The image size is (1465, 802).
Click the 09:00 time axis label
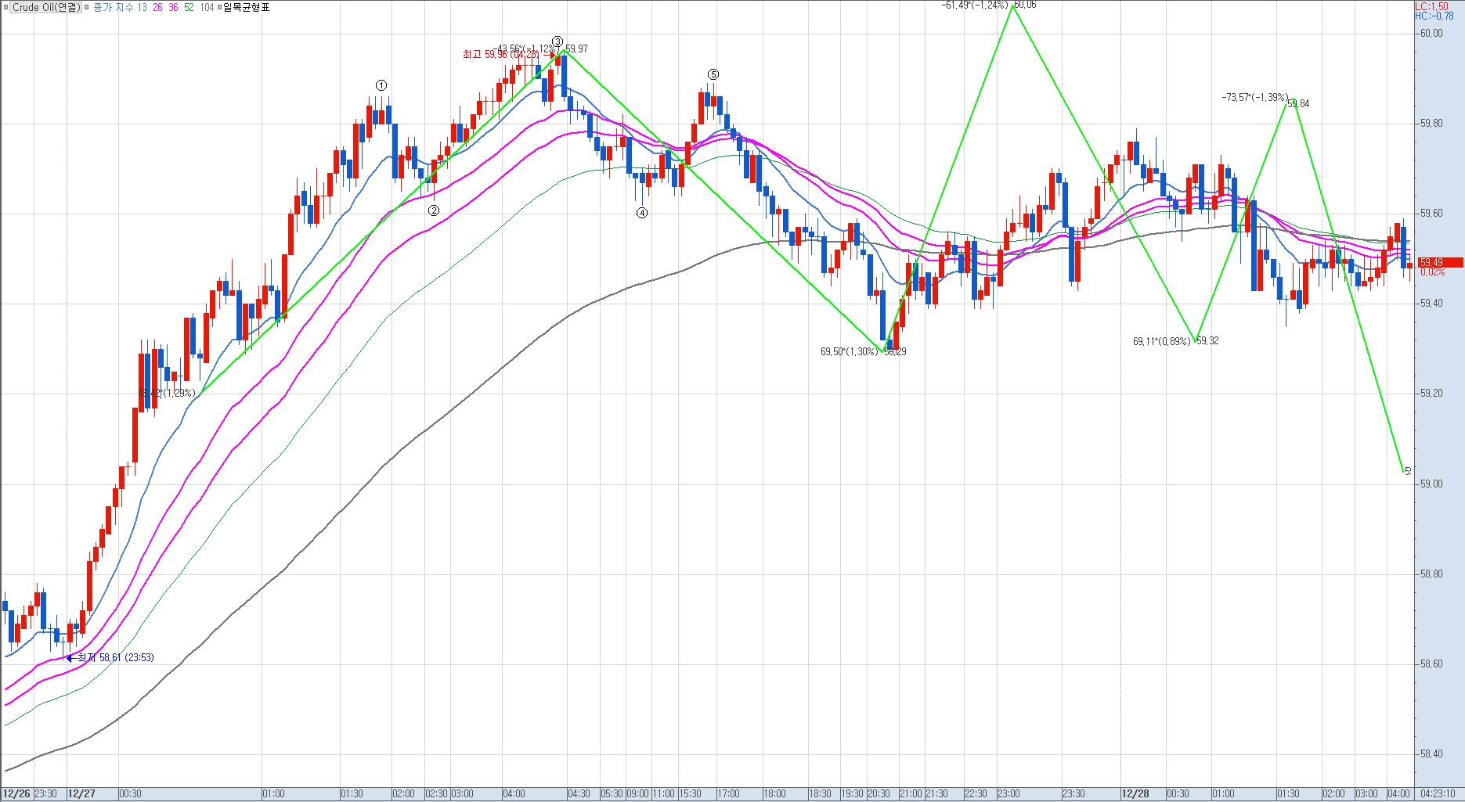pos(638,793)
